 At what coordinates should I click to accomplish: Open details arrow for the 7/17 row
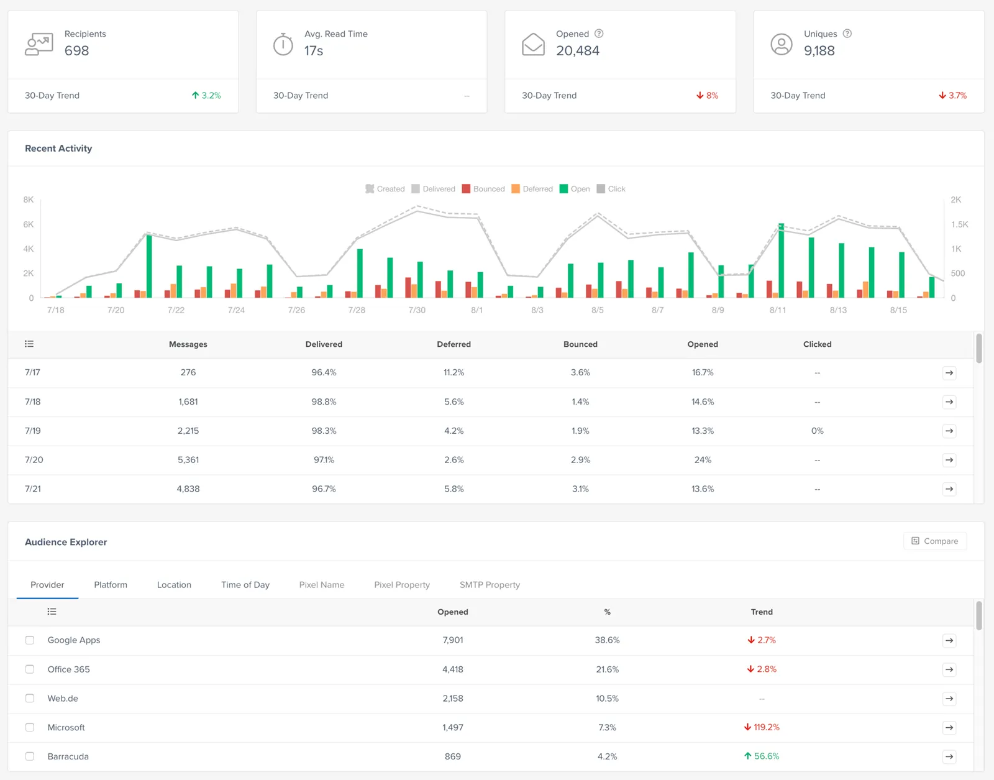pos(949,373)
